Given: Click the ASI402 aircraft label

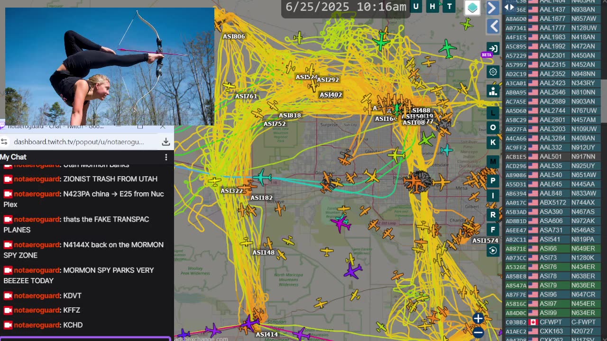Looking at the screenshot, I should tap(331, 95).
